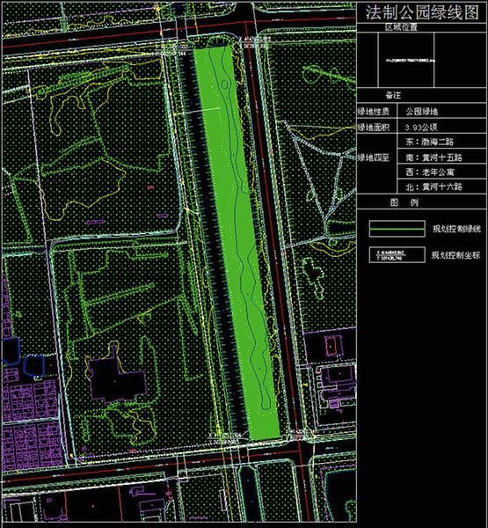The image size is (488, 528).
Task: Click the 规划控制坐标 legend label
Action: coord(456,255)
